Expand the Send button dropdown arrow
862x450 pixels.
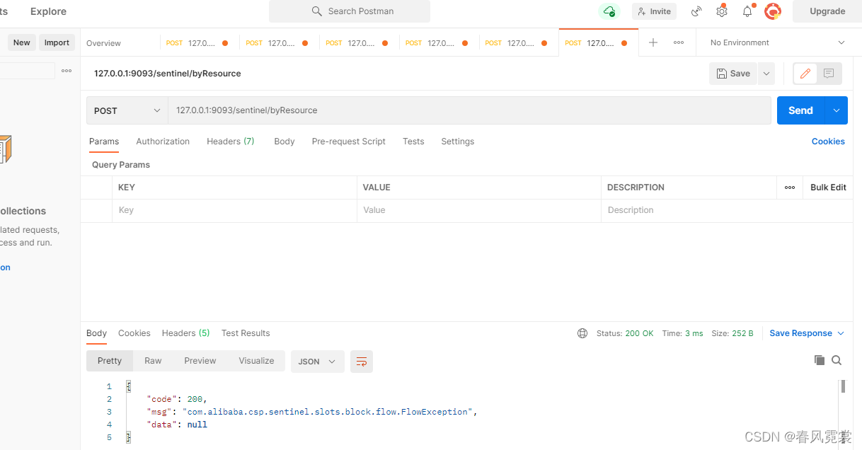click(837, 110)
